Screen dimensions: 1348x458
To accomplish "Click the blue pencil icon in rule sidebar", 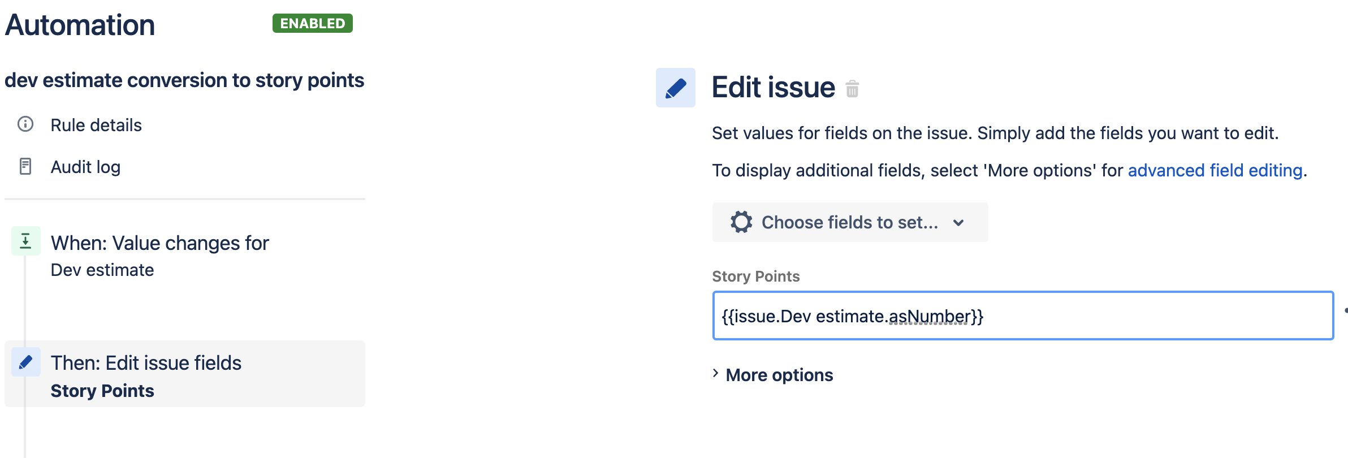I will point(25,362).
